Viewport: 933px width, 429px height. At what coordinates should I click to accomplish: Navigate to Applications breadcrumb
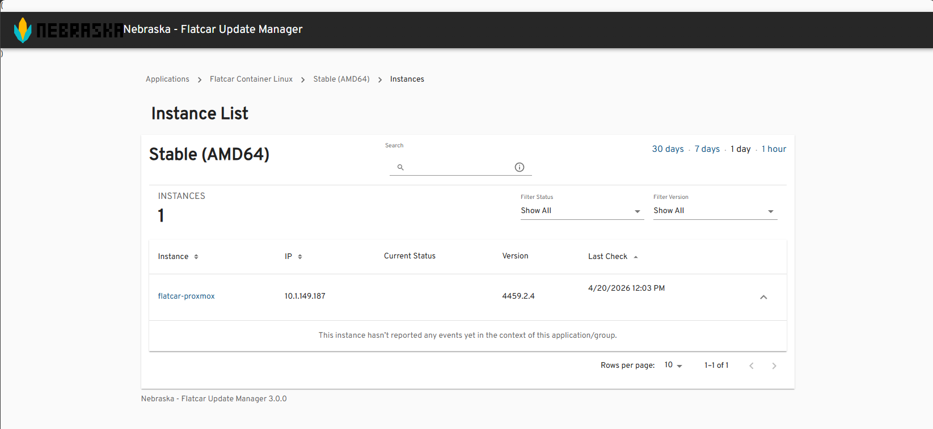(167, 79)
